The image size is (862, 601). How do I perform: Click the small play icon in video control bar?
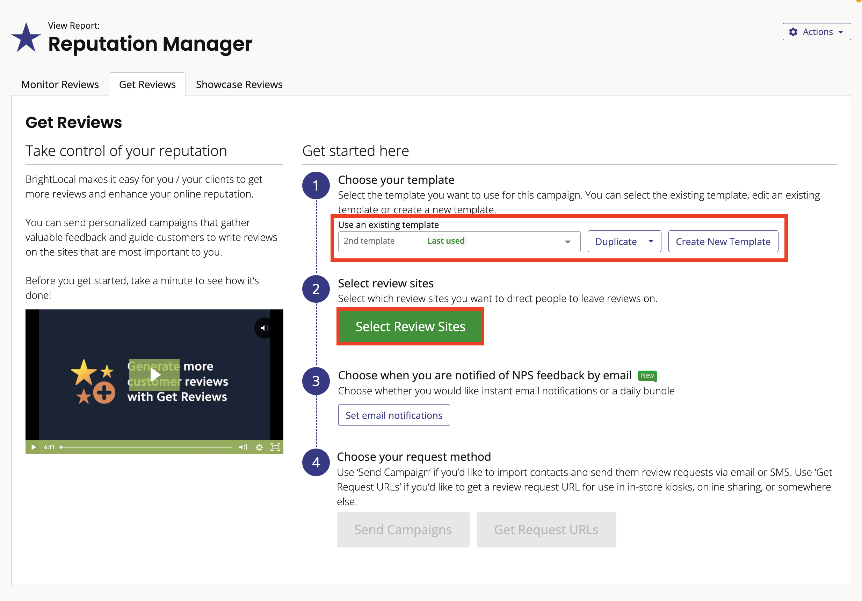tap(34, 447)
